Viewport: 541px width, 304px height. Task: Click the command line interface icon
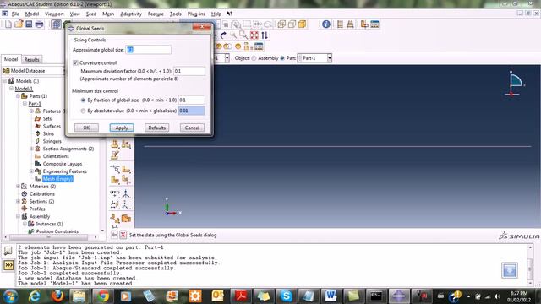tap(8, 265)
